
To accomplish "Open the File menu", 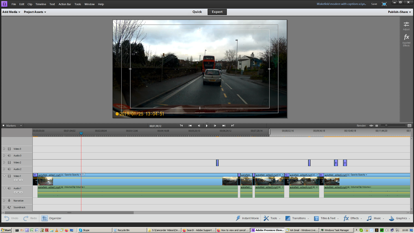I will [x=14, y=4].
